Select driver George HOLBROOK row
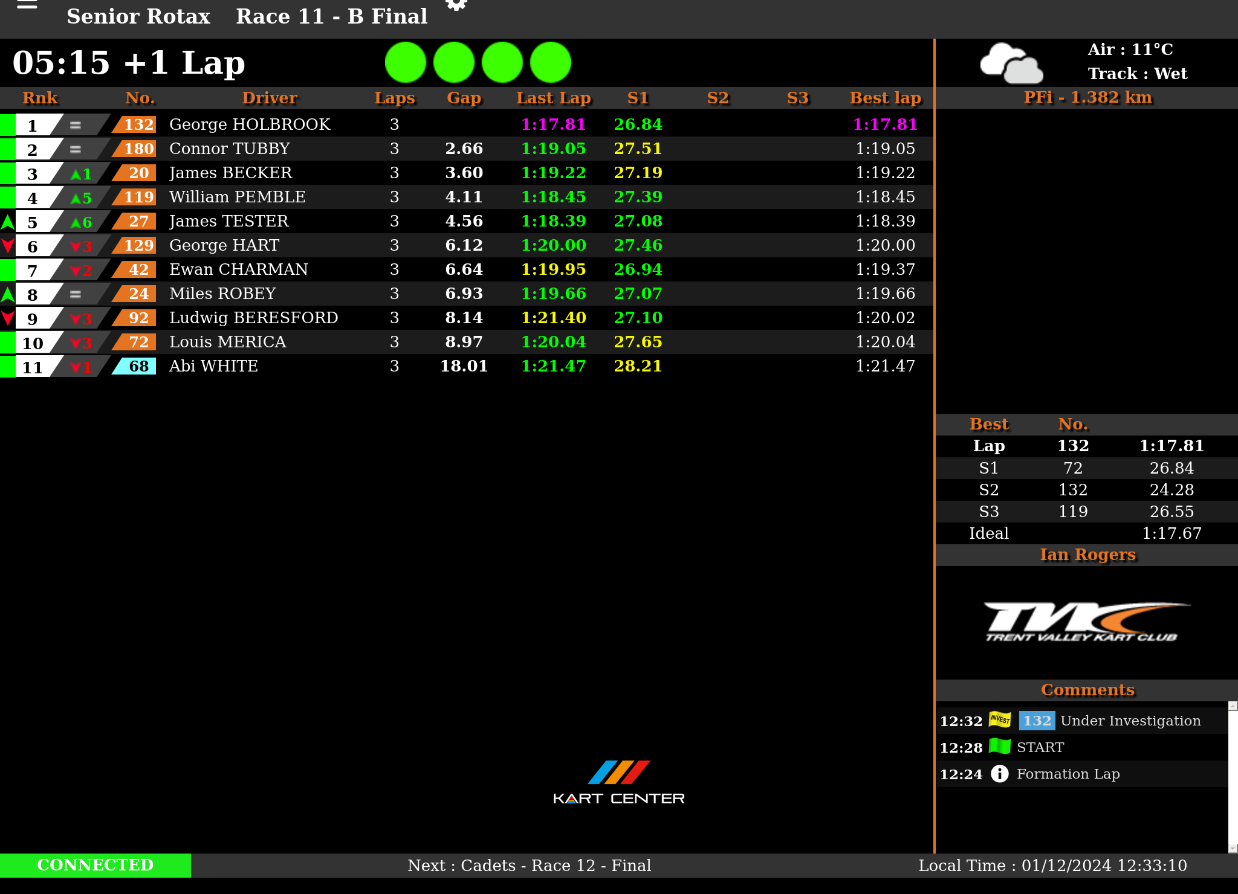 250,124
